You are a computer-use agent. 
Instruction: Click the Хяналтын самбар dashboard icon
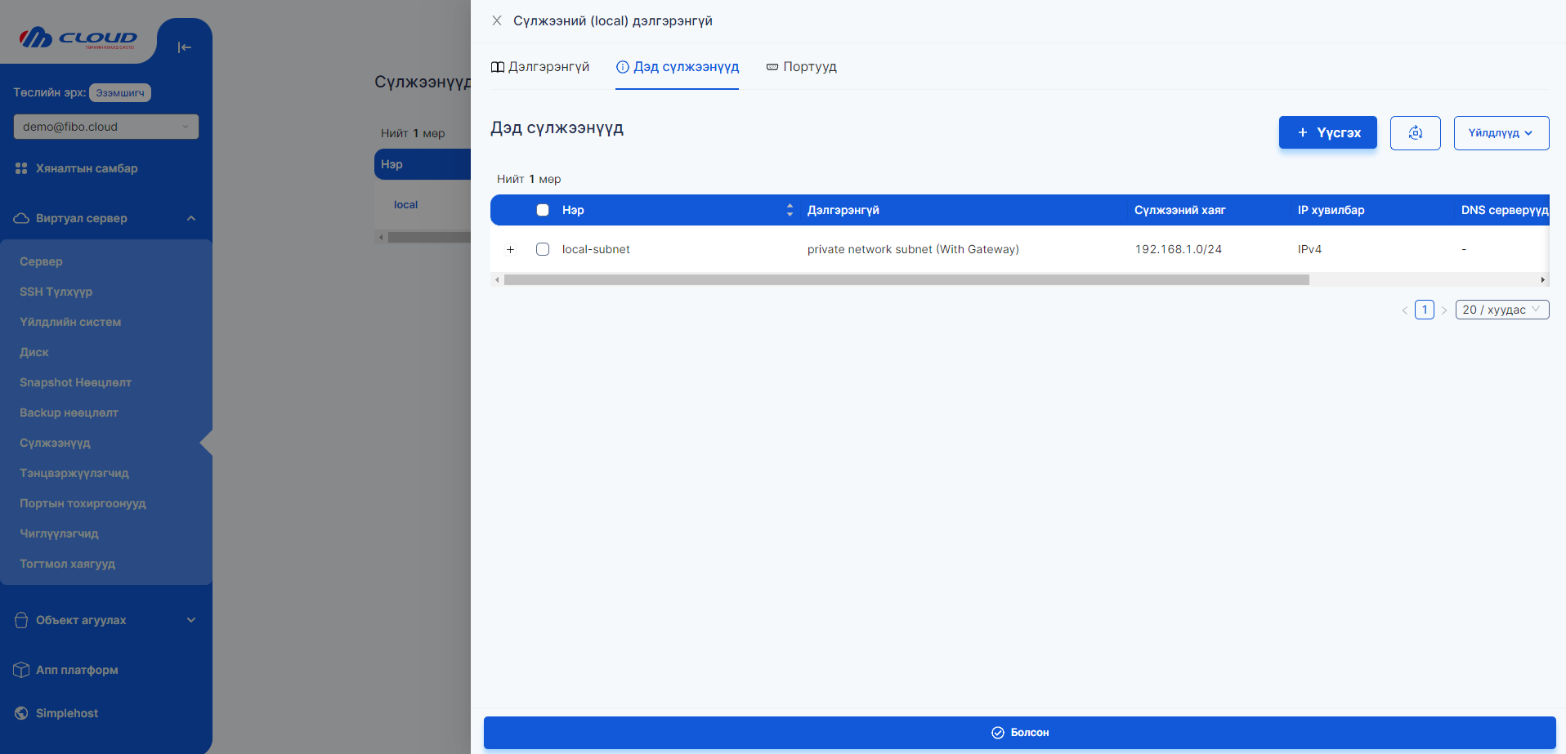(x=21, y=168)
